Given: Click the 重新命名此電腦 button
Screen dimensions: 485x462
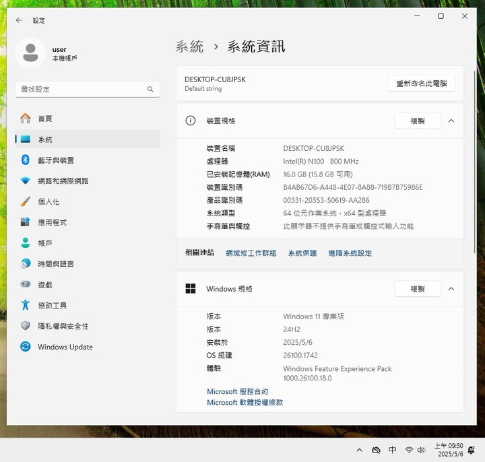Looking at the screenshot, I should coord(422,84).
